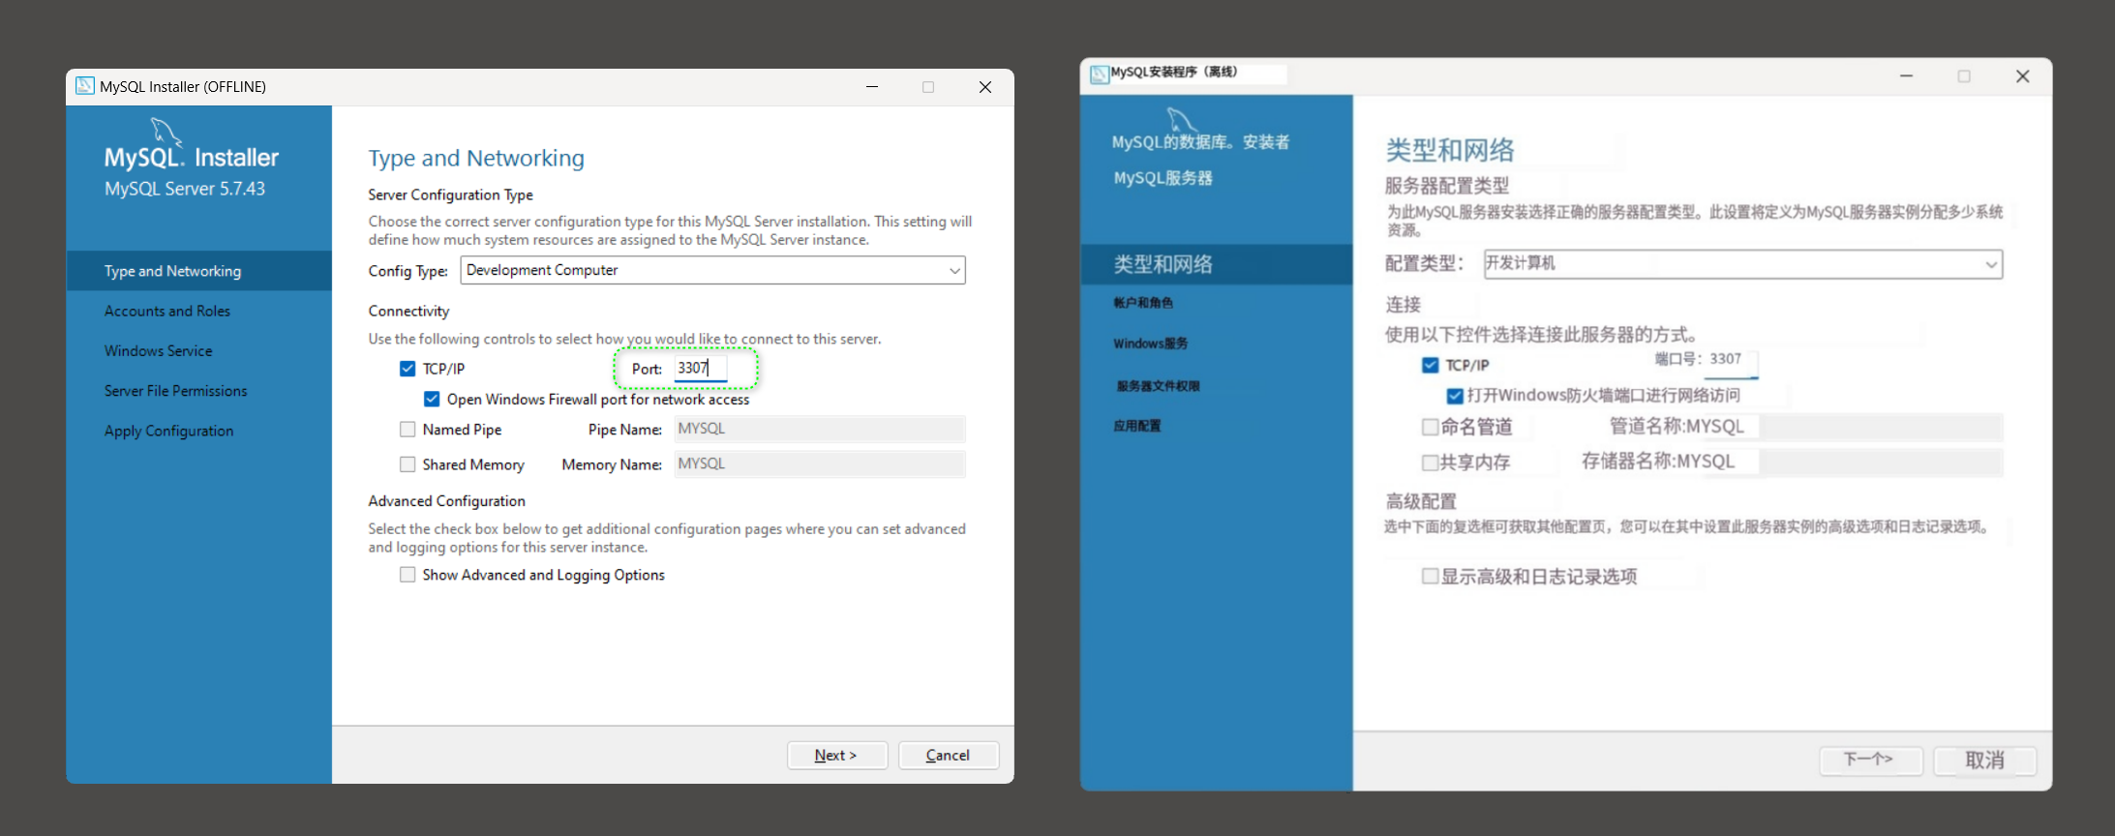Click the Advanced Configuration section label
Image resolution: width=2115 pixels, height=836 pixels.
coord(446,501)
